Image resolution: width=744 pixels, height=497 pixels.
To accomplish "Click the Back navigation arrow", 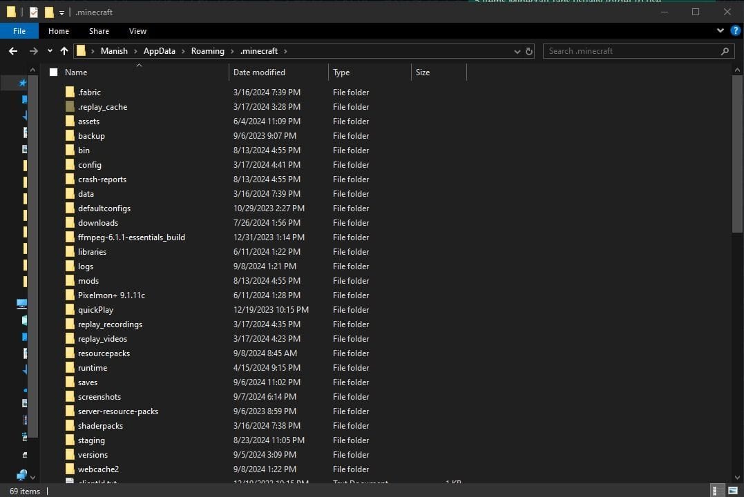I will coord(13,51).
